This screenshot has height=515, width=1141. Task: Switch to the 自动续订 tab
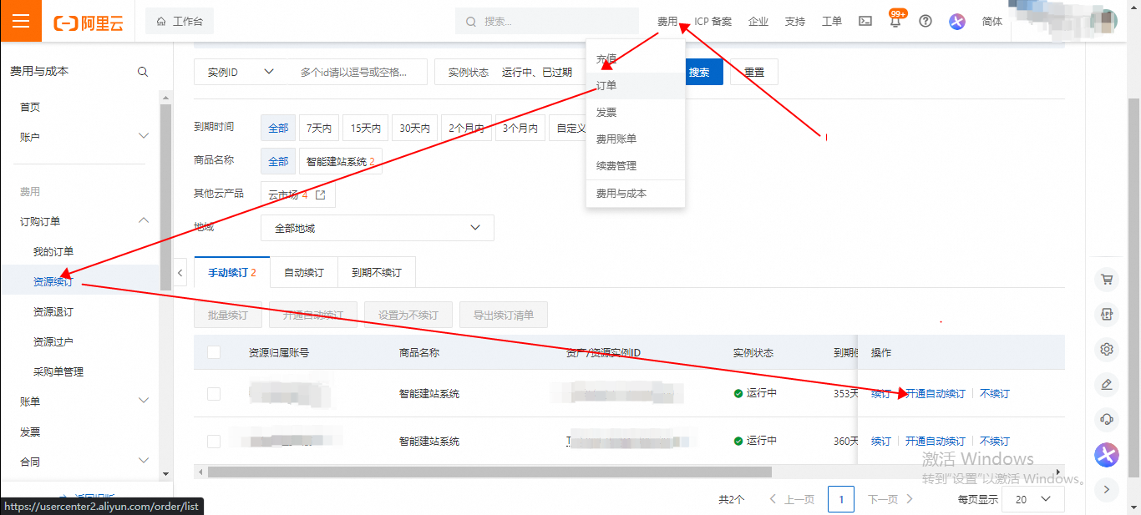(x=304, y=273)
